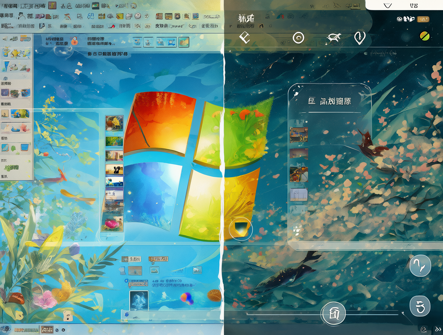Click the blue portrait icon ending the toolbar group

[196, 16]
